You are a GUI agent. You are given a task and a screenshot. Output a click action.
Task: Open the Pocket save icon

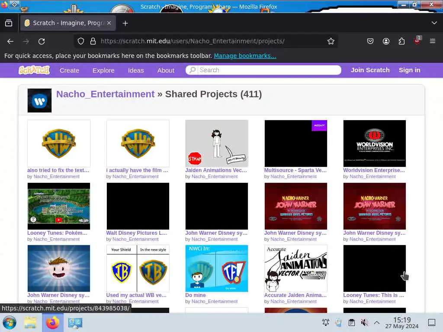pos(370,41)
